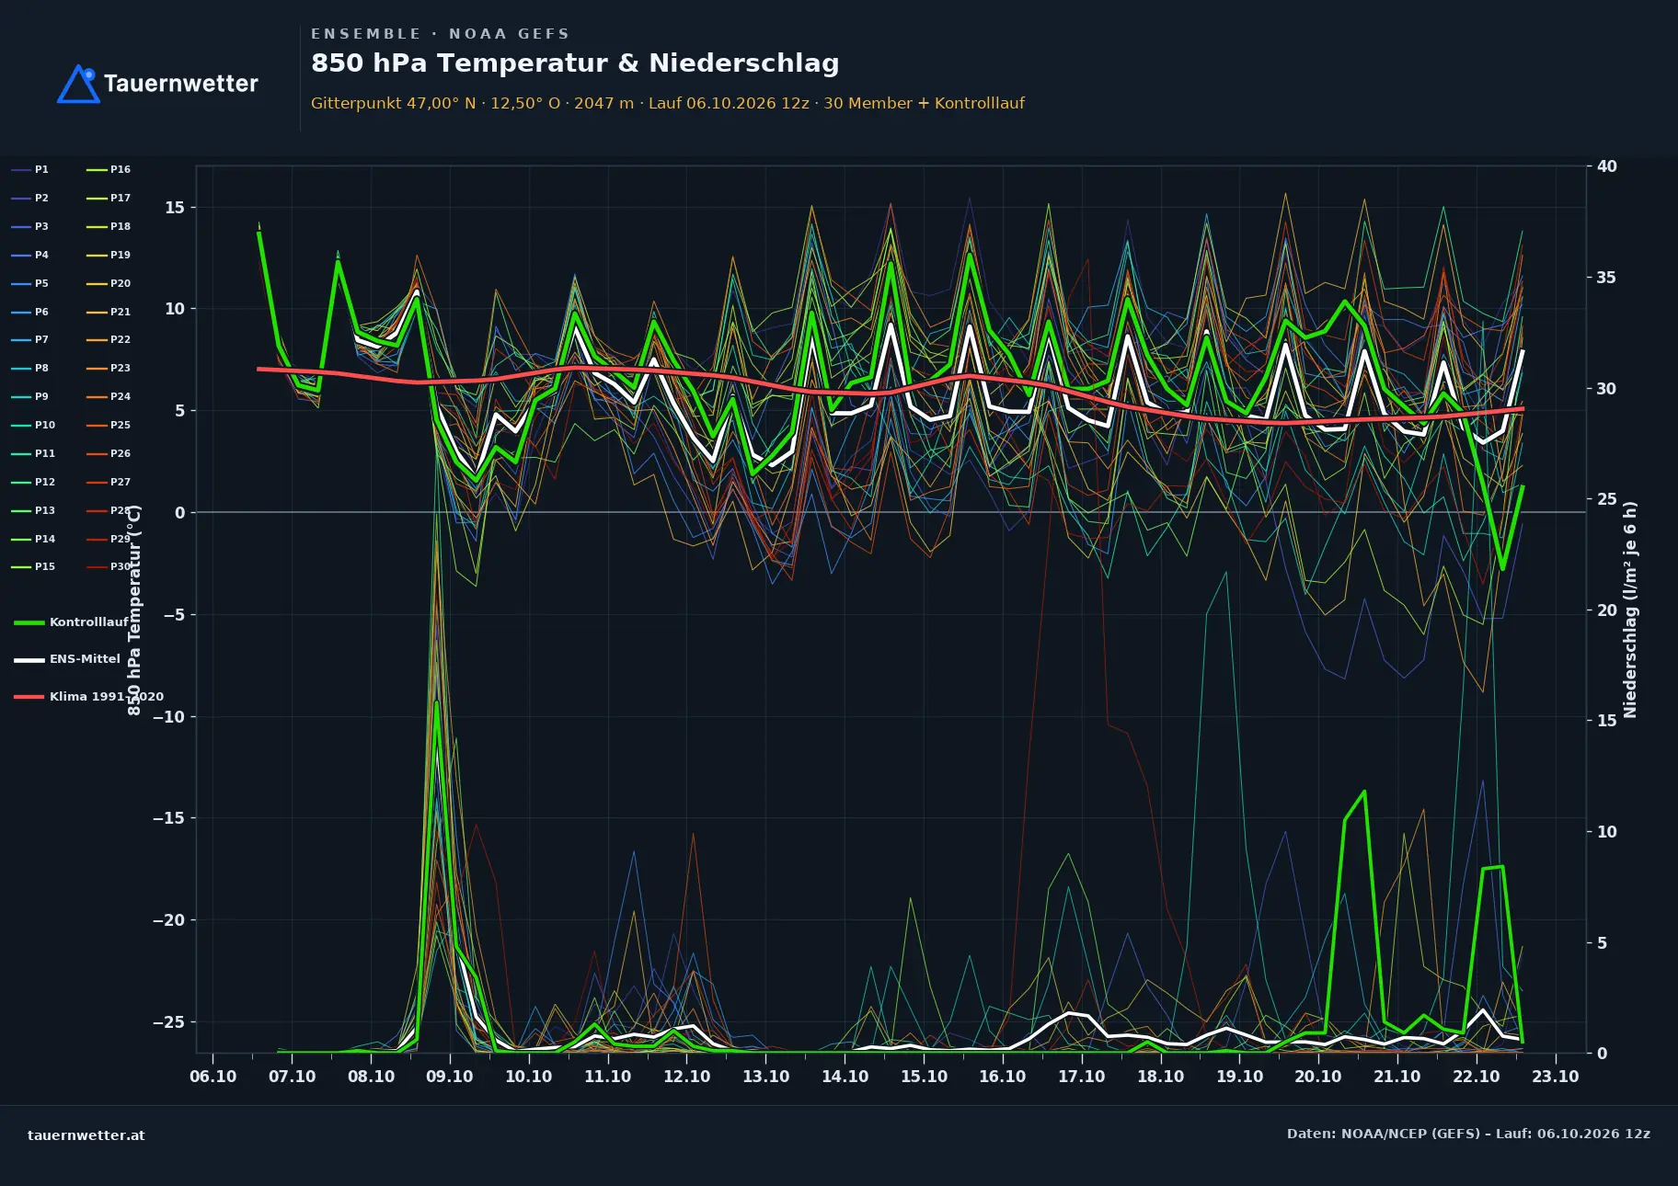
Task: Click the 19.10 date tick label
Action: pos(1240,1077)
